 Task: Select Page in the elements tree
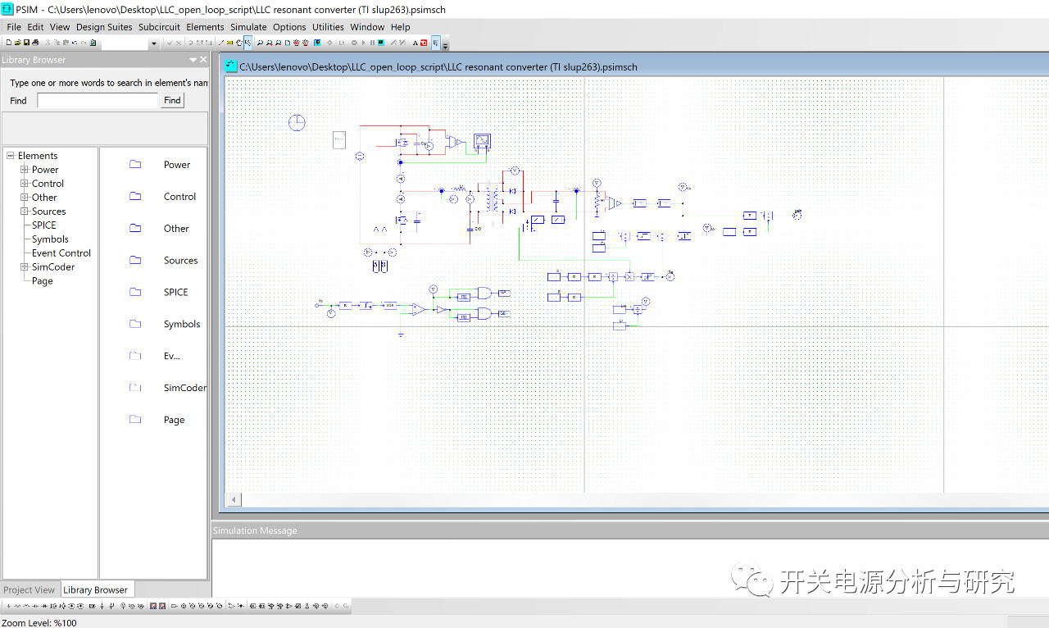43,281
